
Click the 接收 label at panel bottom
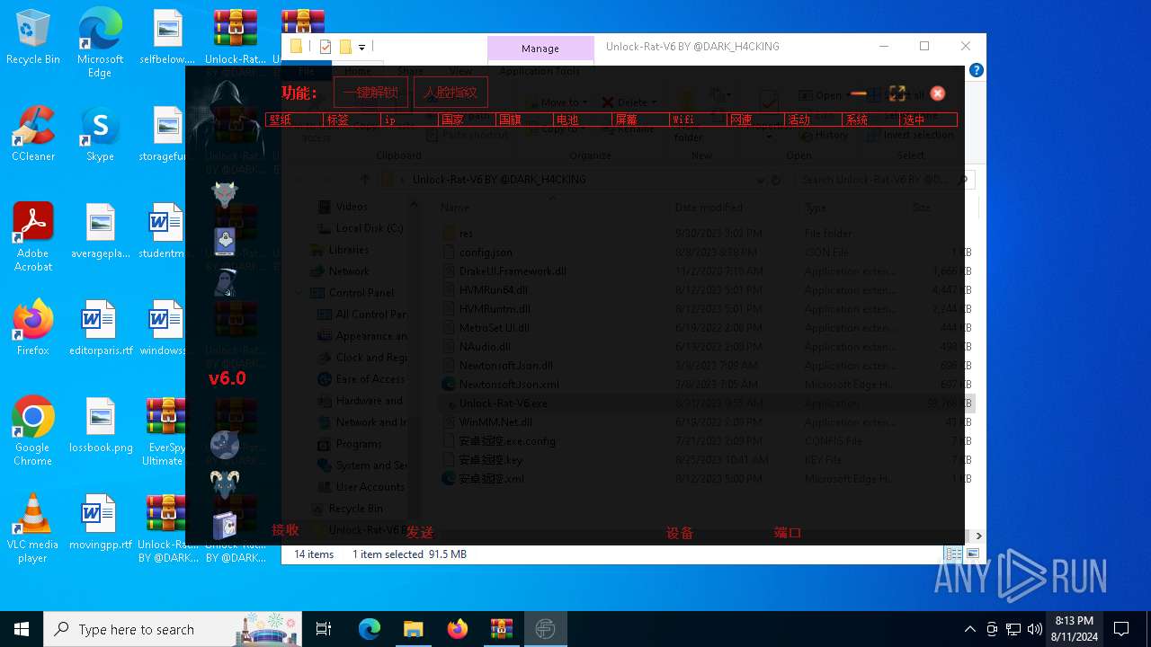(x=285, y=530)
